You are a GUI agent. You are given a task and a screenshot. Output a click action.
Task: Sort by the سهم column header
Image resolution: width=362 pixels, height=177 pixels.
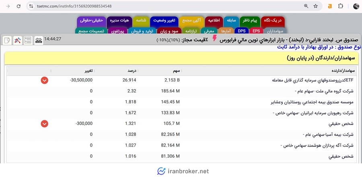(x=177, y=71)
